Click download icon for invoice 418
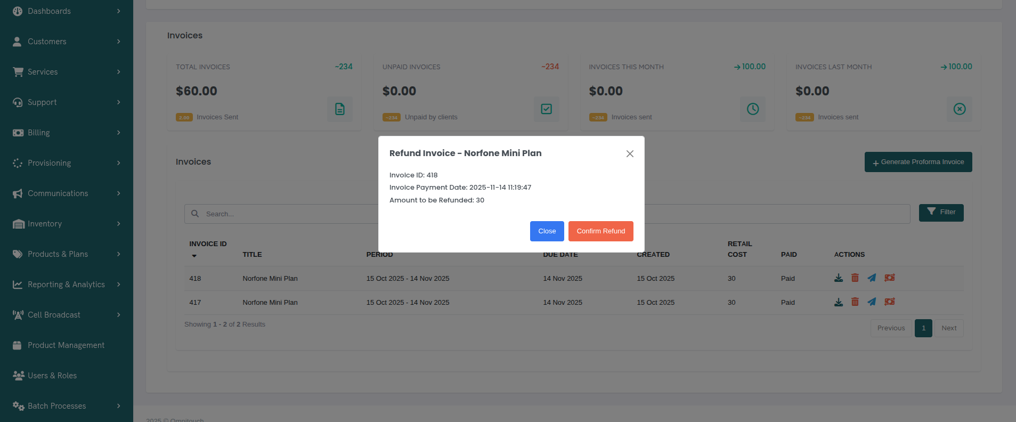Image resolution: width=1016 pixels, height=422 pixels. click(x=838, y=278)
